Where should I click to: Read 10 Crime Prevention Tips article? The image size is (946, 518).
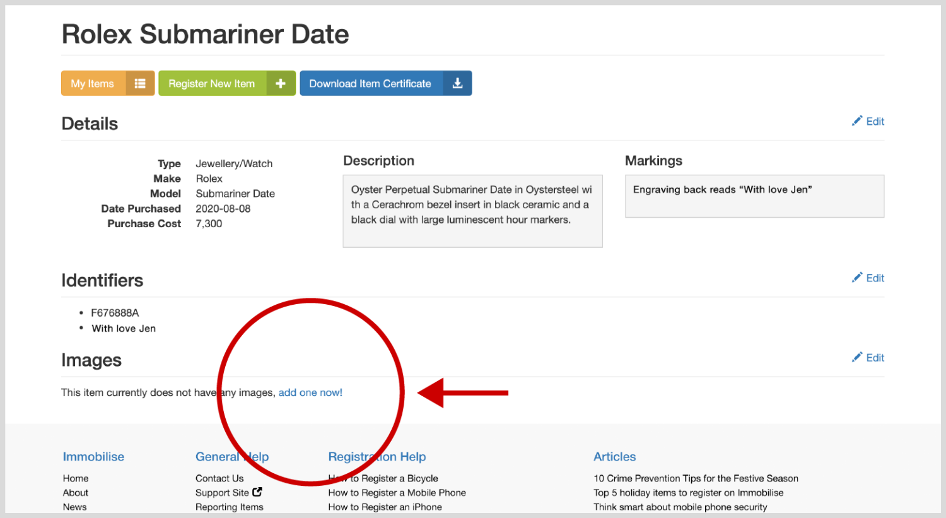[x=696, y=478]
